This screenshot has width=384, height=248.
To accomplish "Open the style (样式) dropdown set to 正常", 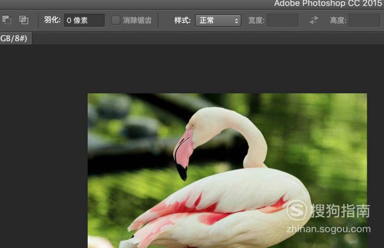I will tap(218, 21).
